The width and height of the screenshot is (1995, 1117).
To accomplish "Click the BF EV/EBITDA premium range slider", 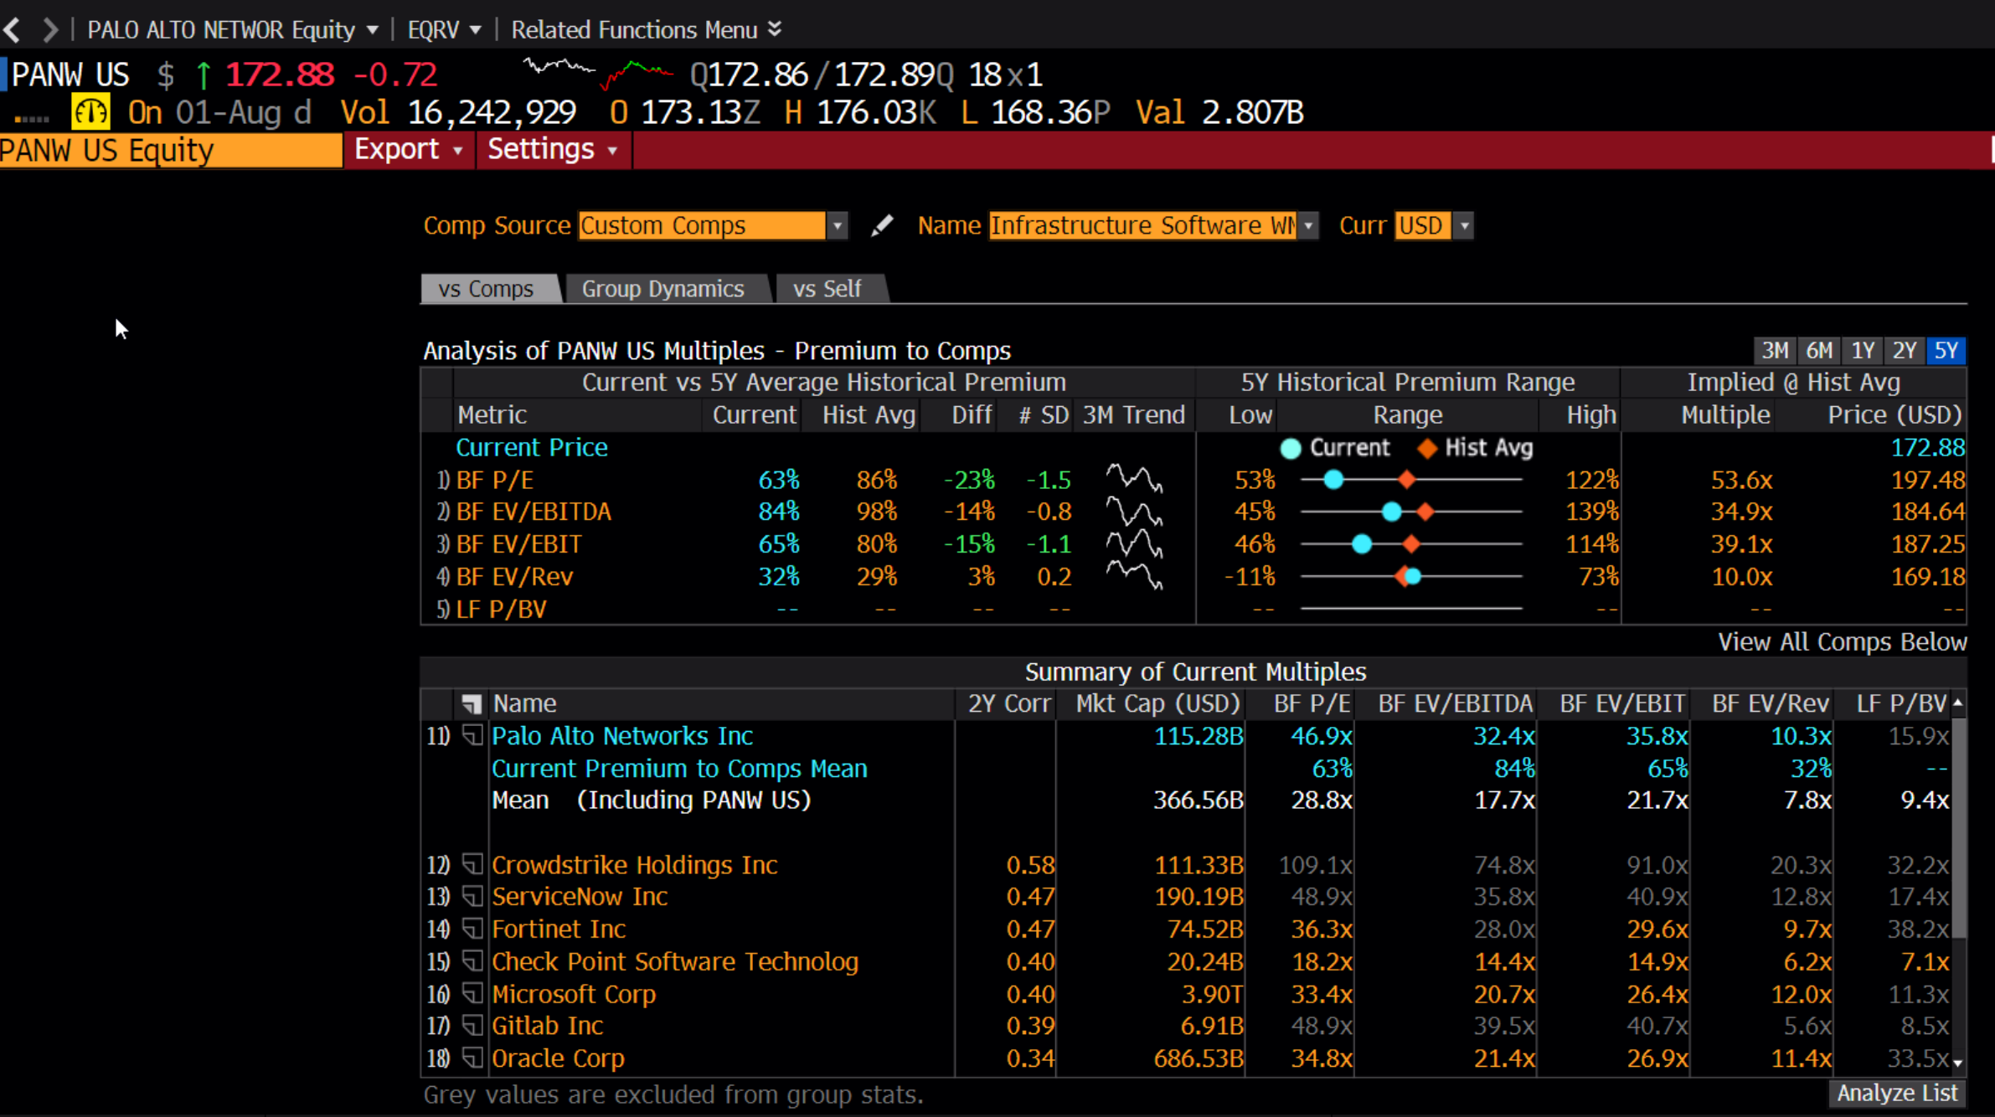I will click(x=1410, y=512).
